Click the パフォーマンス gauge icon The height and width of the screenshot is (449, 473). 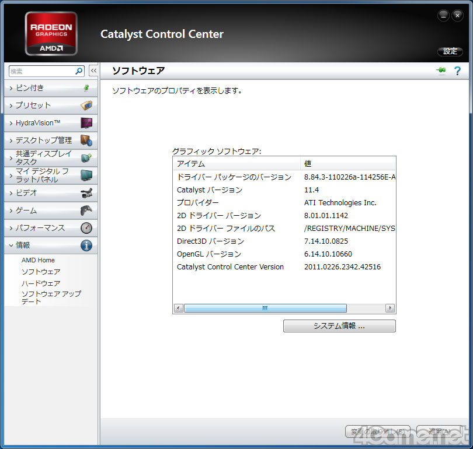pos(86,228)
